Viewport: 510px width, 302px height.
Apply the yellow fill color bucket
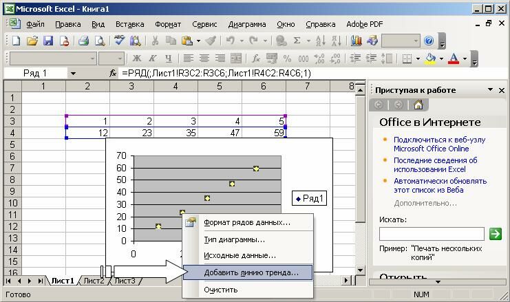coord(431,58)
